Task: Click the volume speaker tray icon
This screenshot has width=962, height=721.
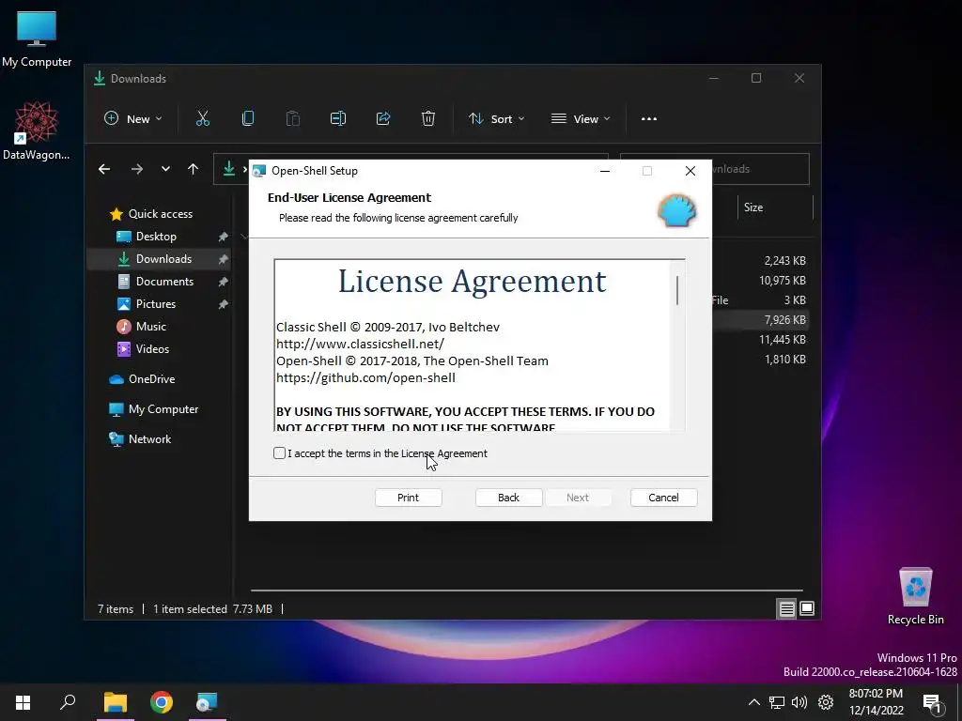Action: (x=799, y=702)
